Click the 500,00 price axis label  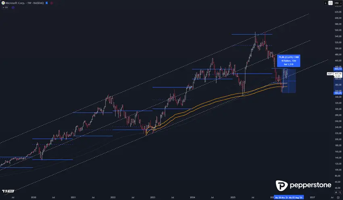pos(338,48)
